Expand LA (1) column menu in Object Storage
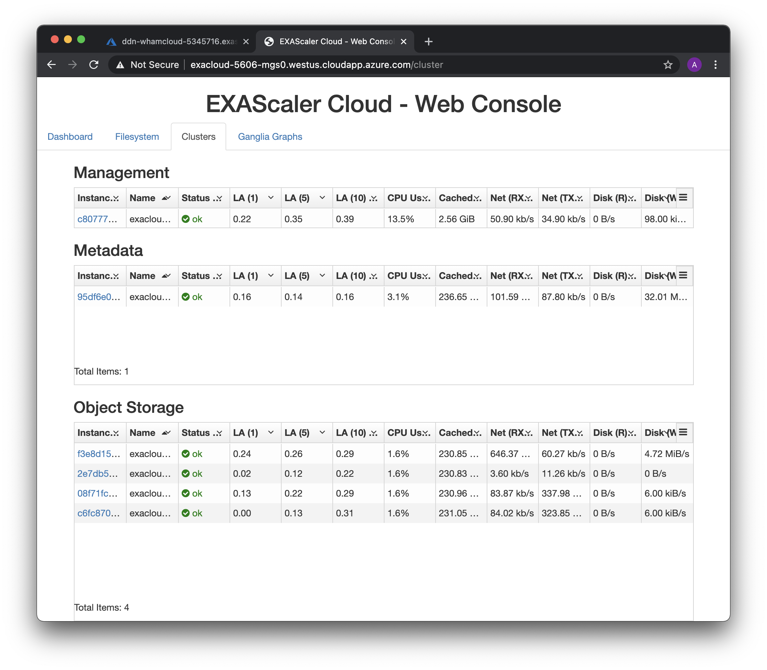The image size is (767, 670). coord(271,433)
